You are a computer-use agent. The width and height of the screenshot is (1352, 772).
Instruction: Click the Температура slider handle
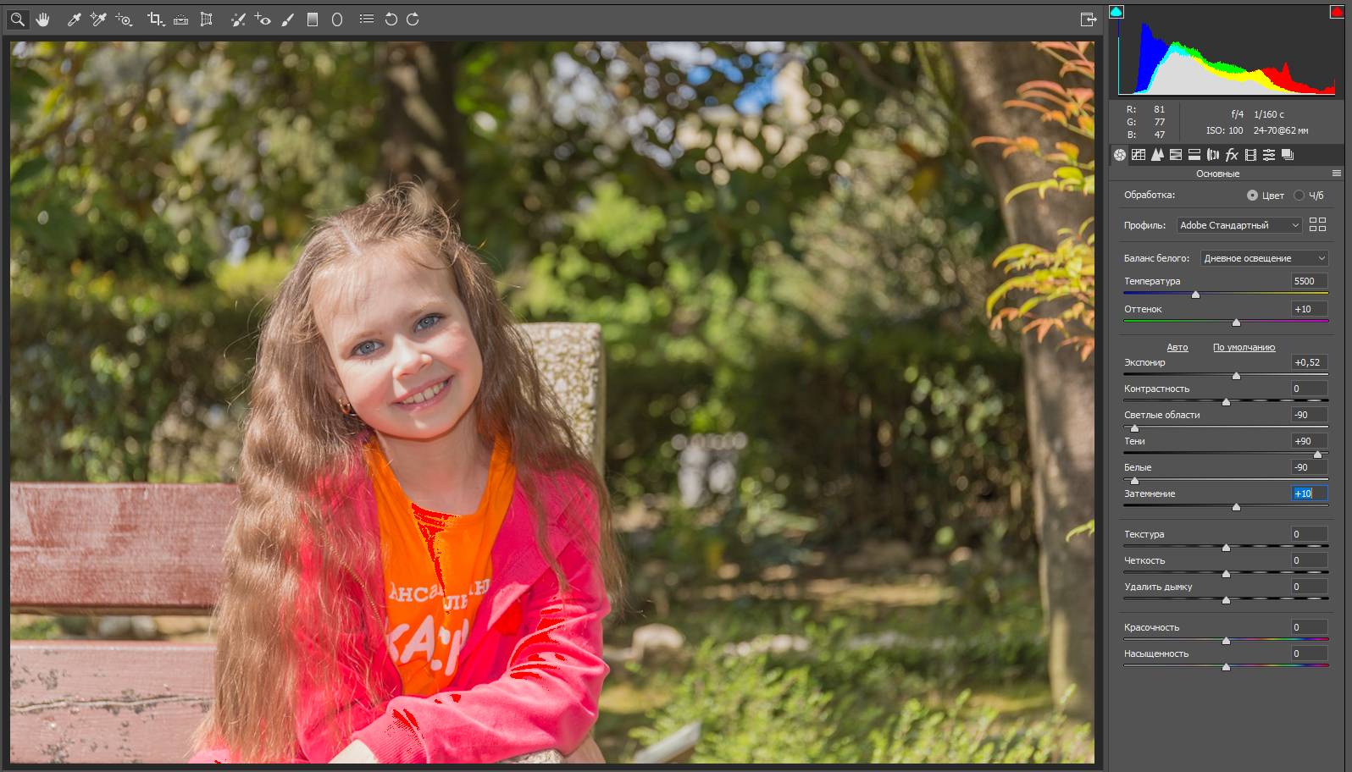tap(1195, 295)
